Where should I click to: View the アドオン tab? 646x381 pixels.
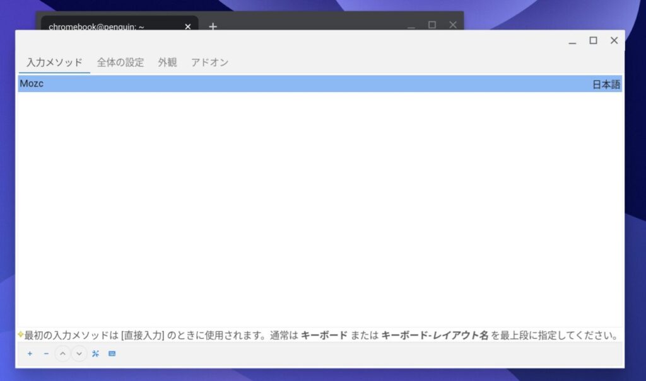(210, 62)
